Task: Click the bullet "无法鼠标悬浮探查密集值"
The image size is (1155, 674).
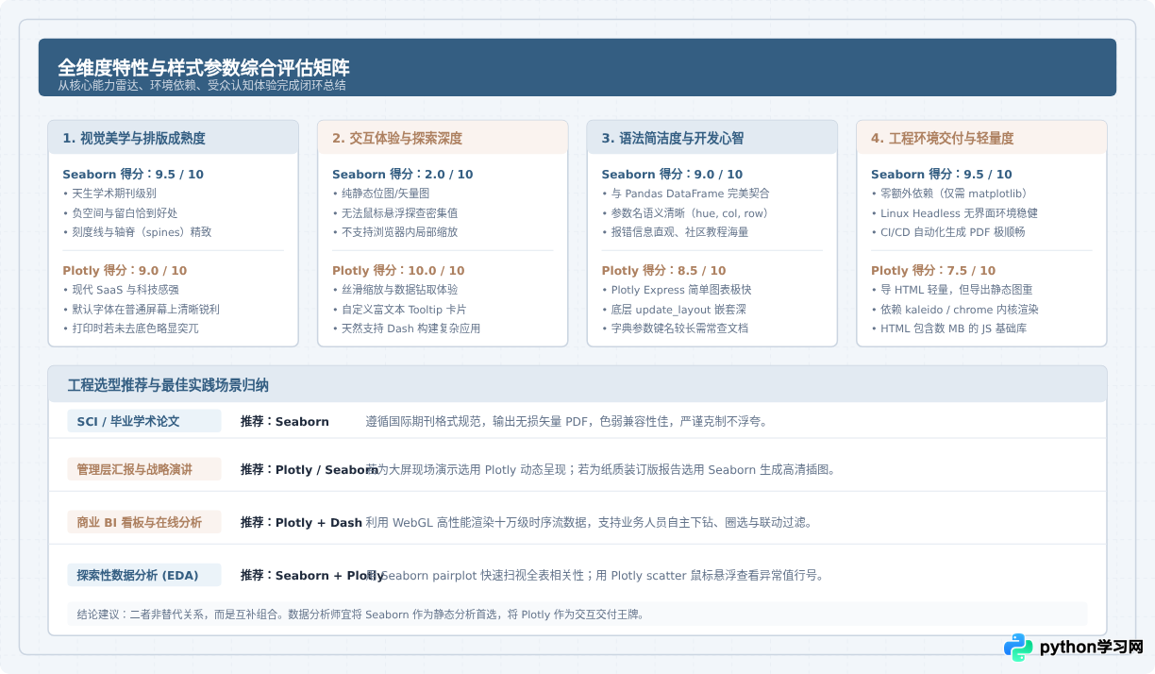Action: (394, 213)
